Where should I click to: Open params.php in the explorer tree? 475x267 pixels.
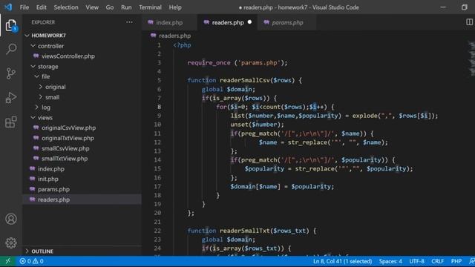point(53,189)
